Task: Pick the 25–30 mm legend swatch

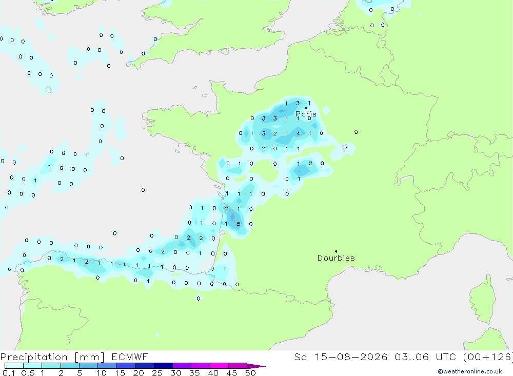Action: [x=163, y=366]
